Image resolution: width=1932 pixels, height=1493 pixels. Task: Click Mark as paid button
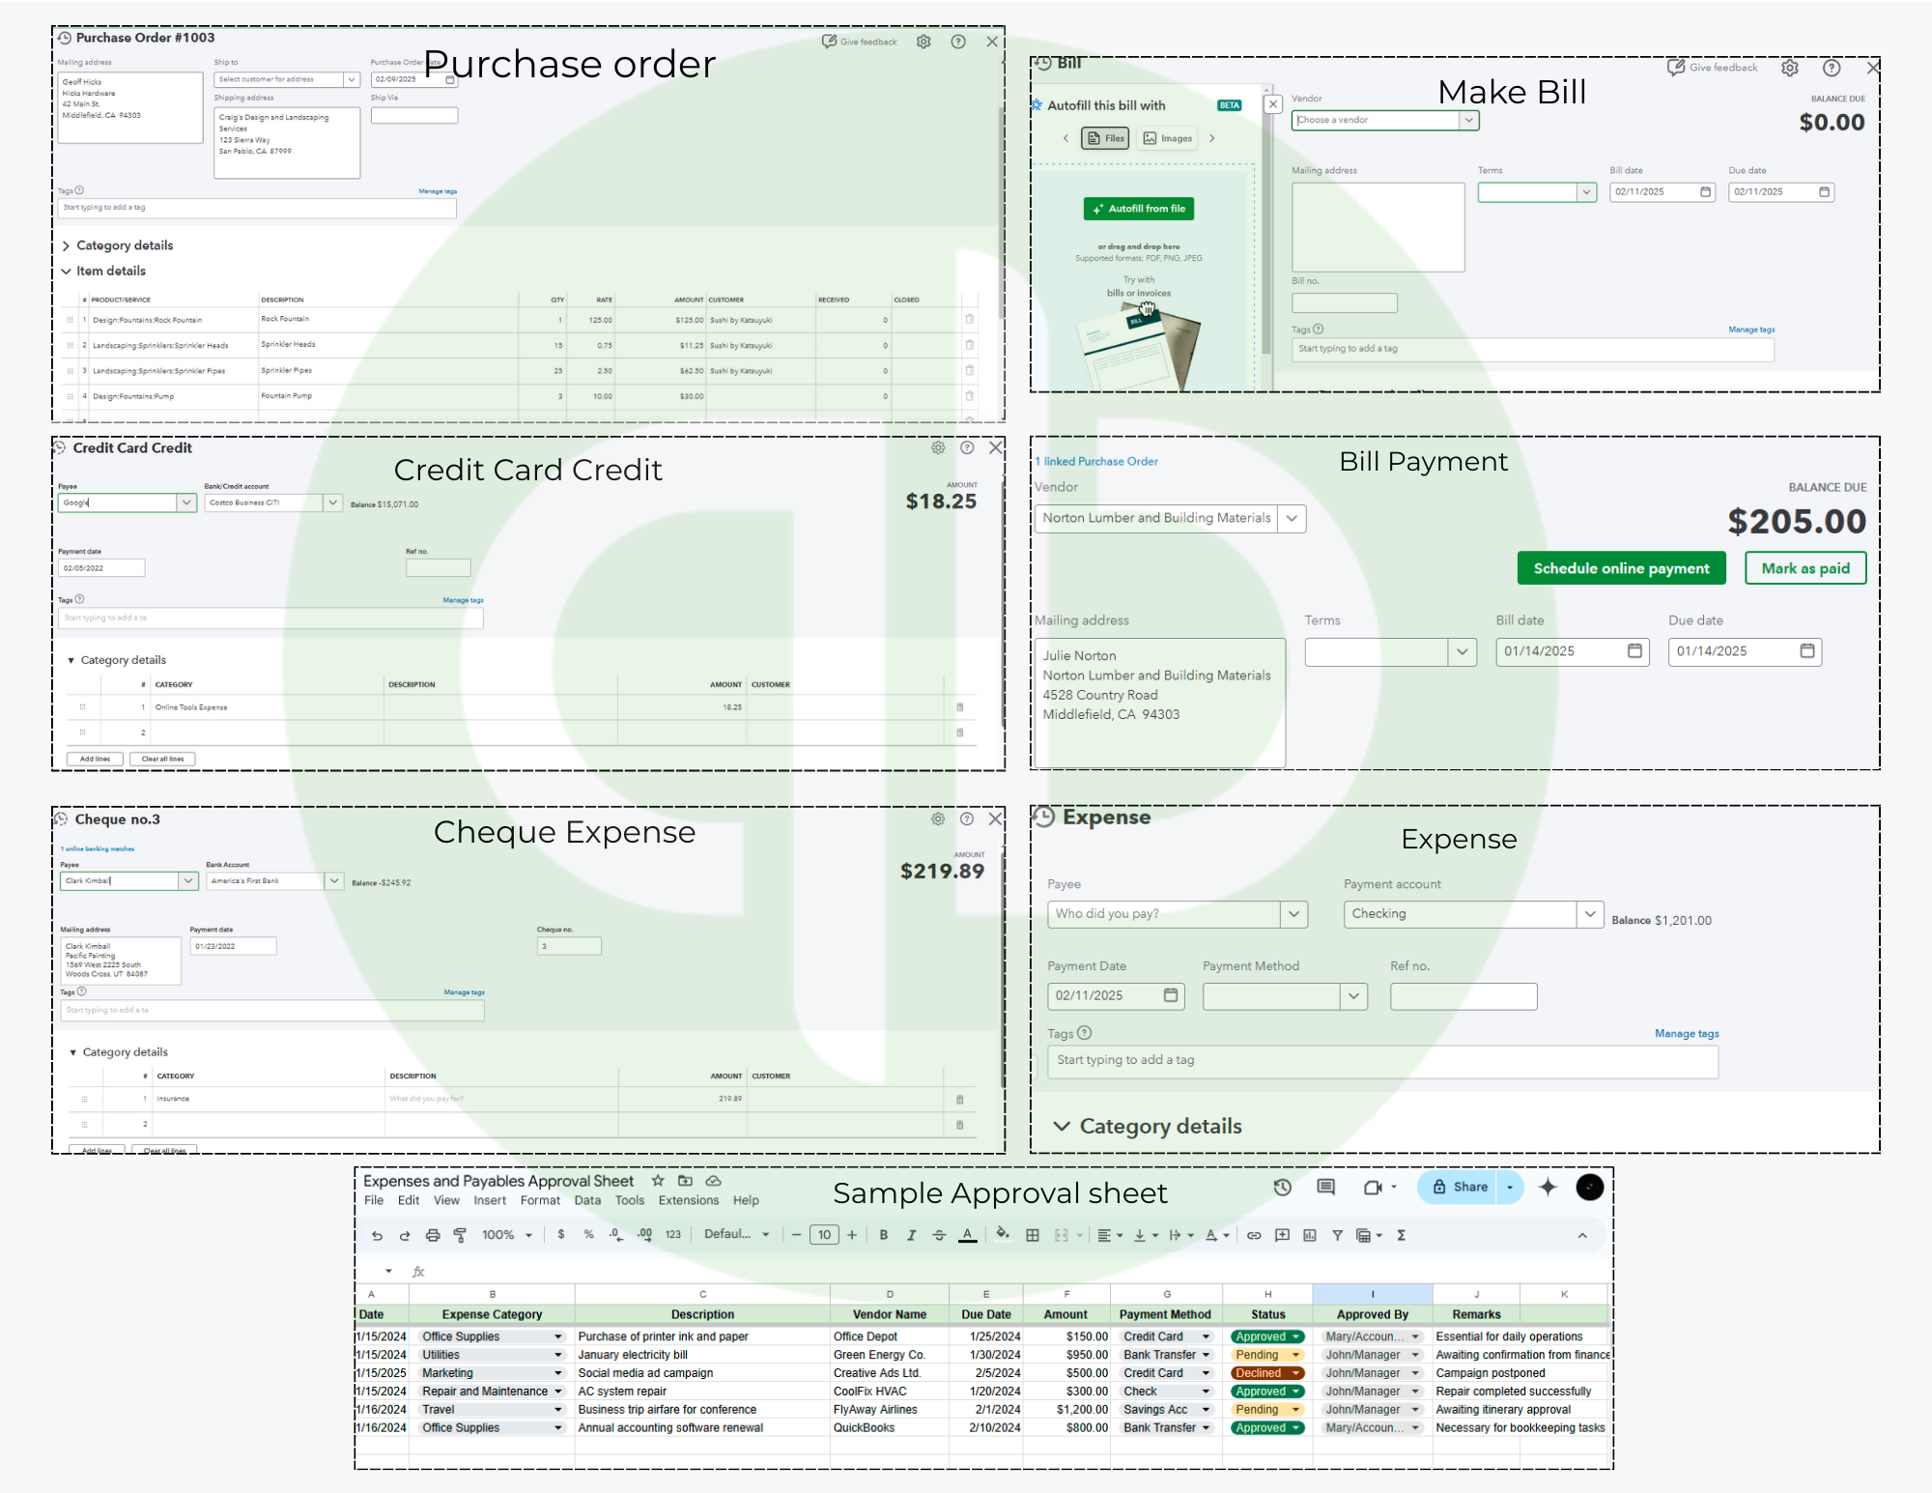(x=1805, y=568)
